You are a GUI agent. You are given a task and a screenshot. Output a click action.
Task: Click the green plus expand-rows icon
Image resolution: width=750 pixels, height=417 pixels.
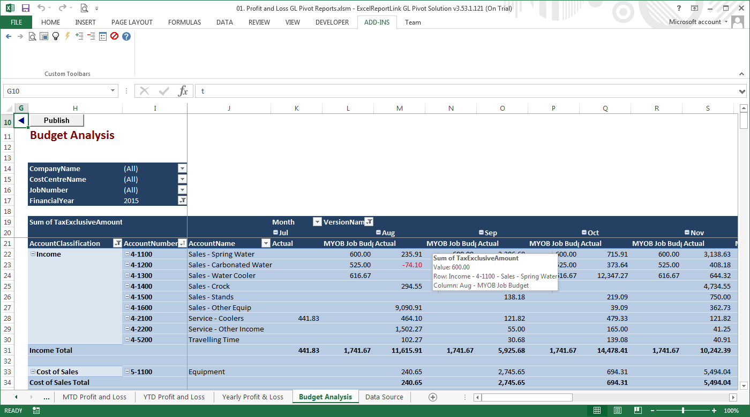coord(79,36)
